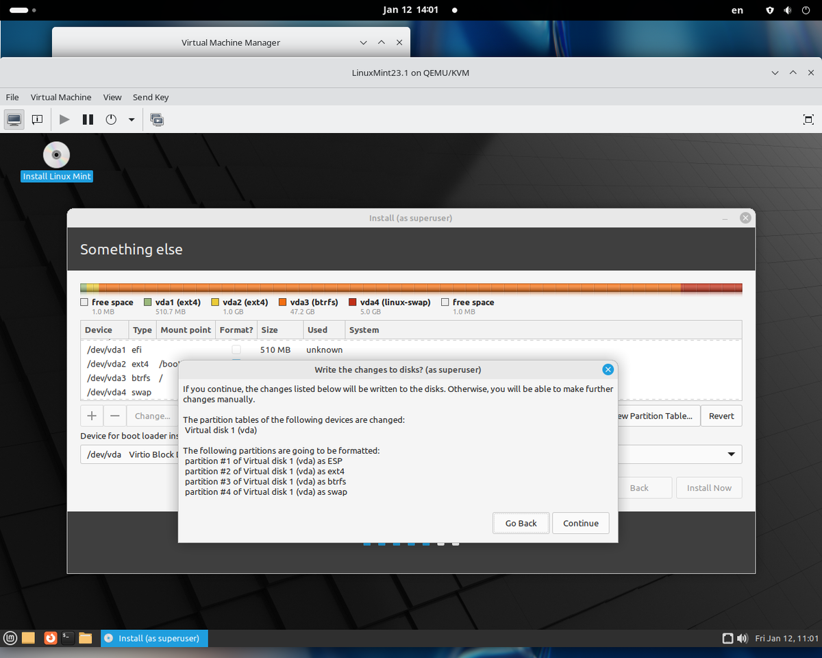Click the Revert button
Screen dimensions: 822x658
[721, 416]
